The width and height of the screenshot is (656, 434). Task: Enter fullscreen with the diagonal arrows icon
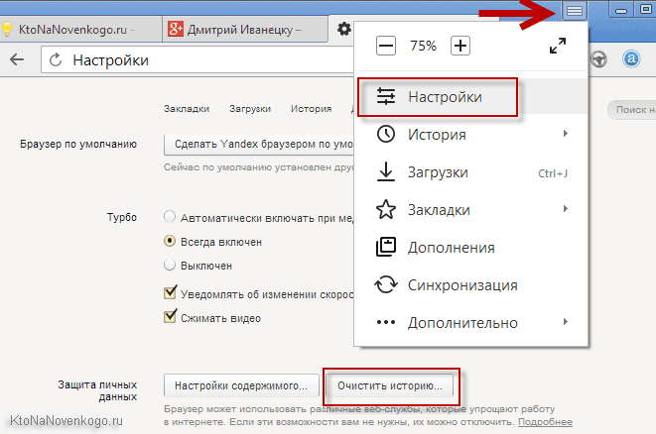tap(558, 46)
